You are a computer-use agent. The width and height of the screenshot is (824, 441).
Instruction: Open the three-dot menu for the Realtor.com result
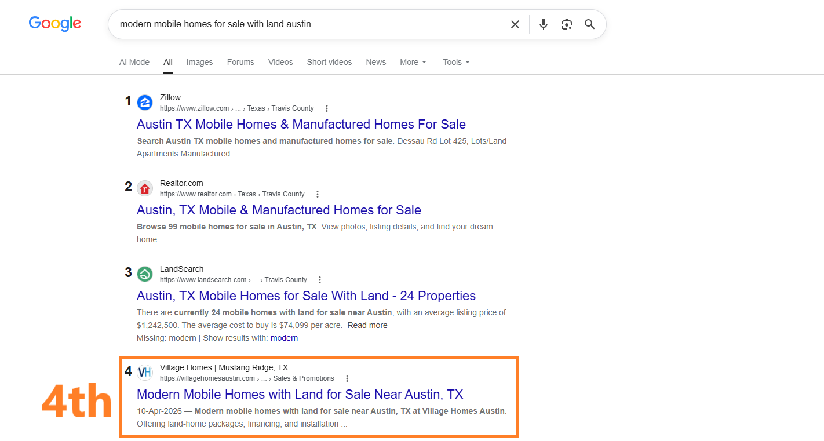coord(318,194)
